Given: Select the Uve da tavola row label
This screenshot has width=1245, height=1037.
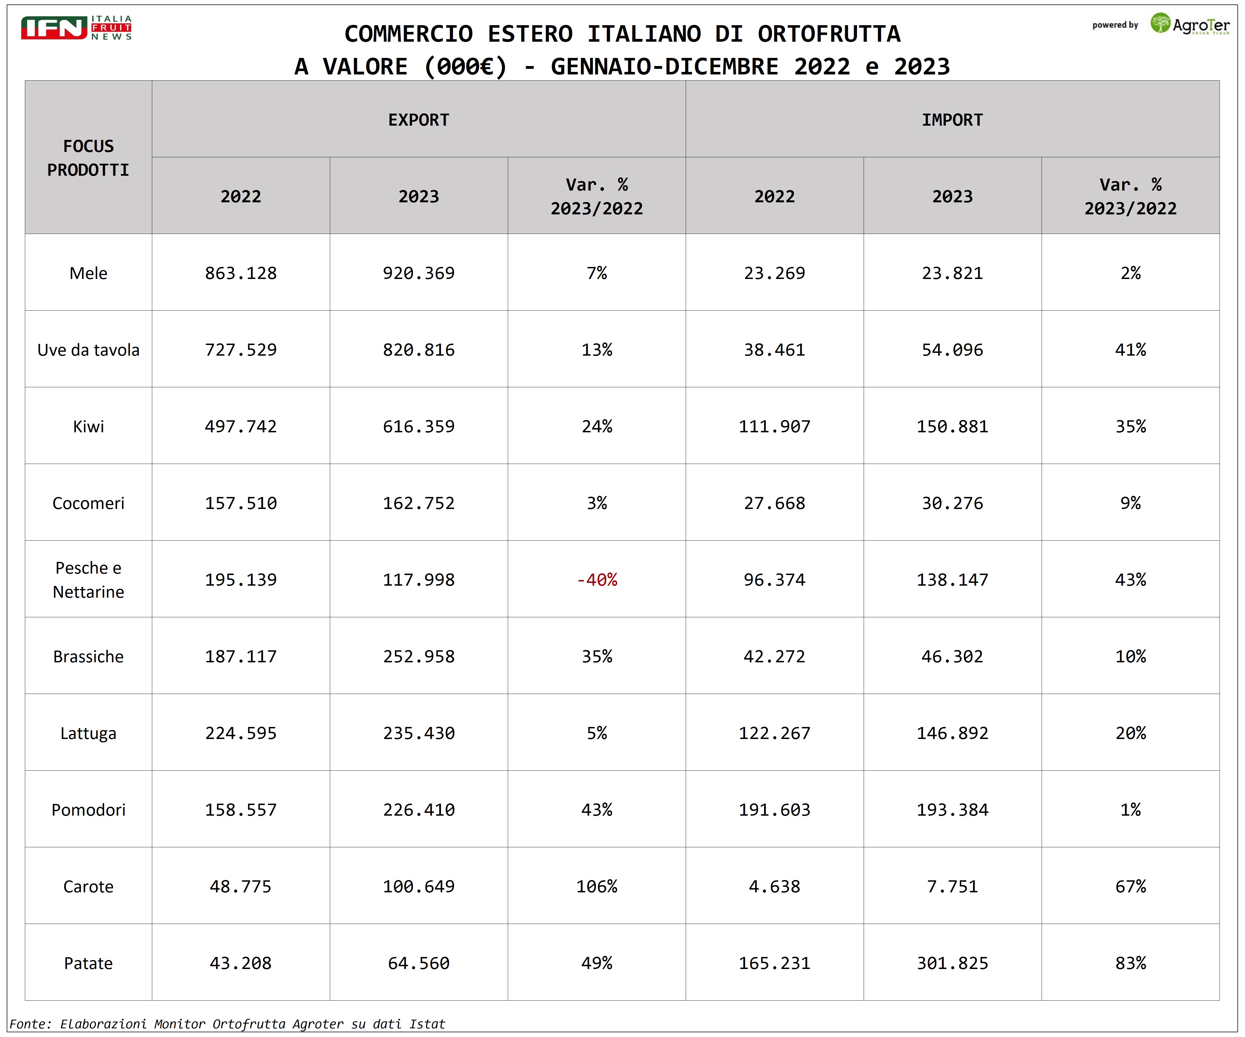Looking at the screenshot, I should [x=88, y=350].
